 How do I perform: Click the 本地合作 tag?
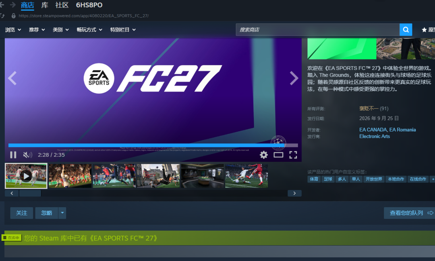pyautogui.click(x=396, y=179)
